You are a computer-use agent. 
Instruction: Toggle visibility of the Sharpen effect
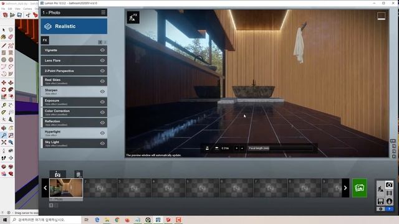click(102, 91)
